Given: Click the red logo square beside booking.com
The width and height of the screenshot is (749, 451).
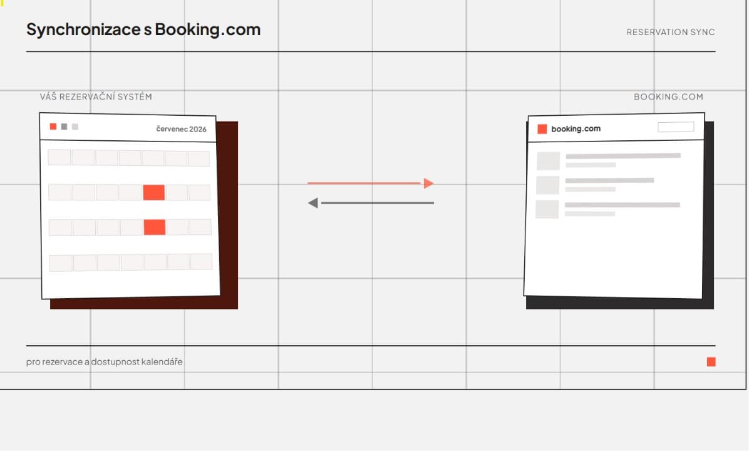Looking at the screenshot, I should point(542,129).
